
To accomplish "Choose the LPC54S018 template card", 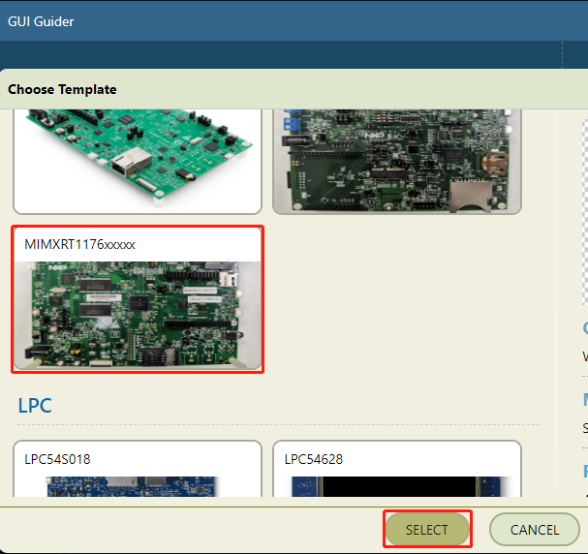I will click(137, 469).
